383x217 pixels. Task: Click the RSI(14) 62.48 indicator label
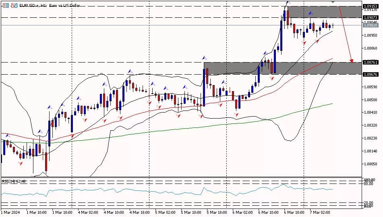14,181
